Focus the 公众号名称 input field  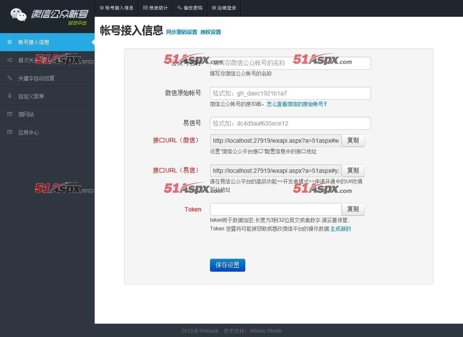(290, 63)
